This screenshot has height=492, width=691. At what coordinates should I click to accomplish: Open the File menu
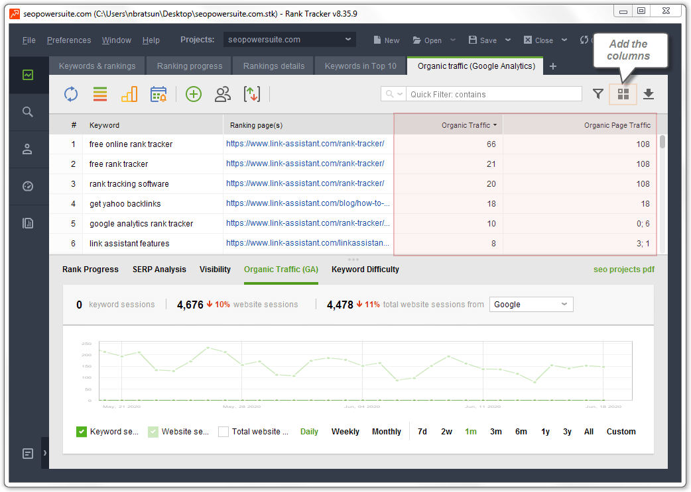tap(29, 40)
